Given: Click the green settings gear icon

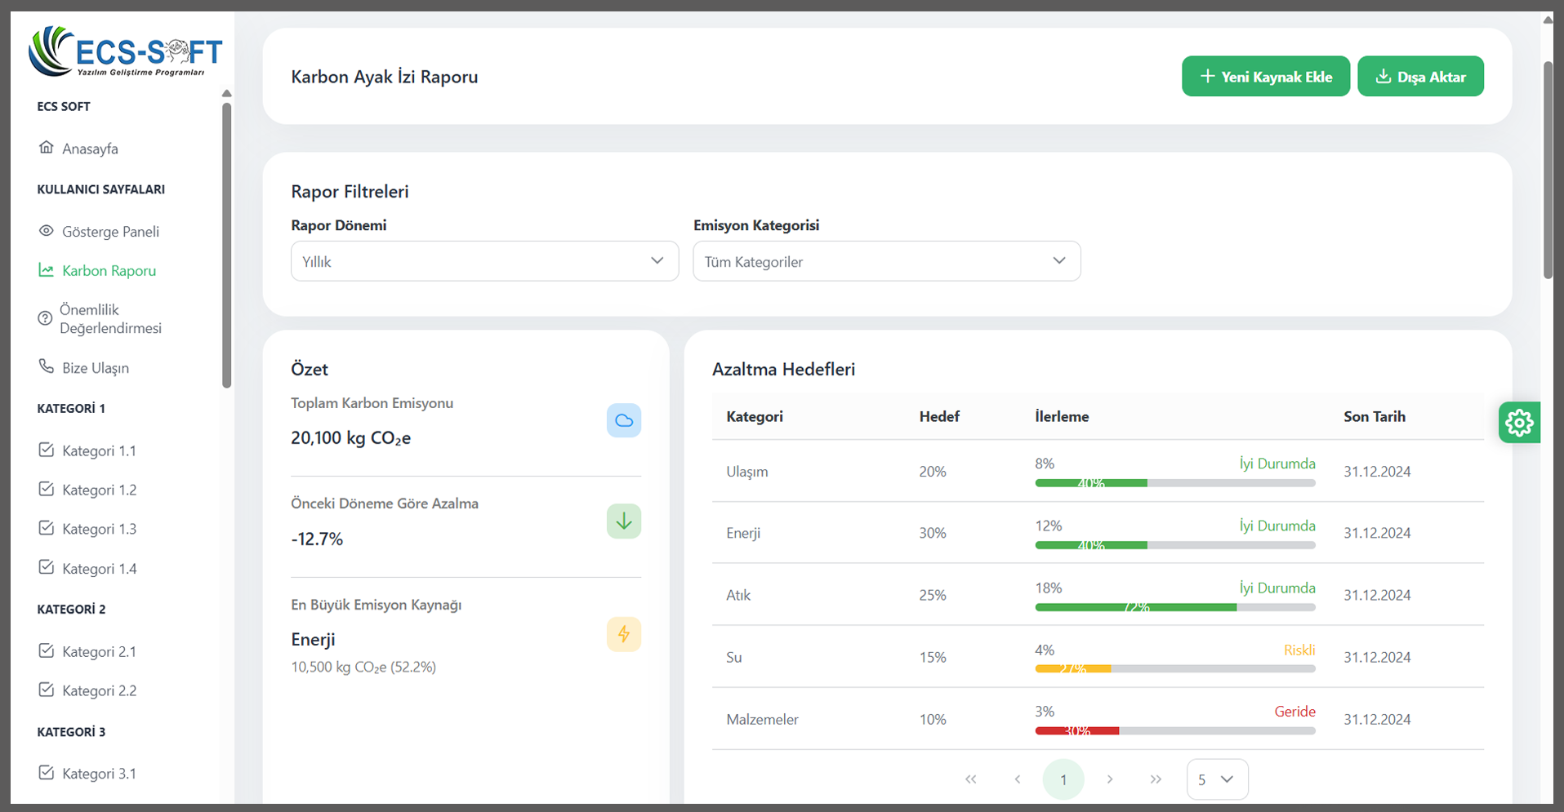Looking at the screenshot, I should (1519, 423).
